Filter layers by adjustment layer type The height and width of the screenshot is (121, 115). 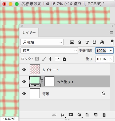tap(79, 42)
